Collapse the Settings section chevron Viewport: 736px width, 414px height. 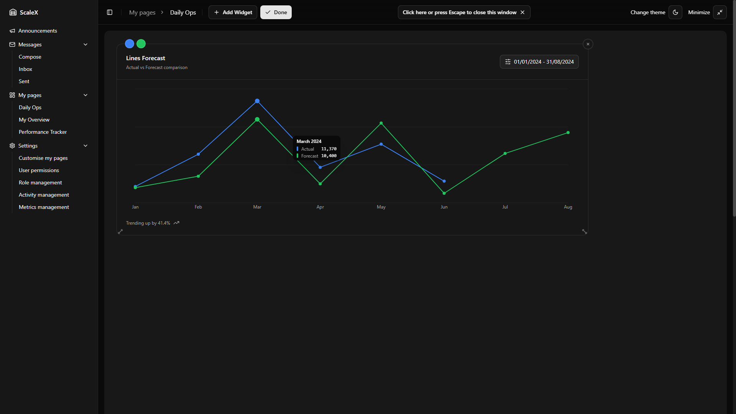coord(85,146)
